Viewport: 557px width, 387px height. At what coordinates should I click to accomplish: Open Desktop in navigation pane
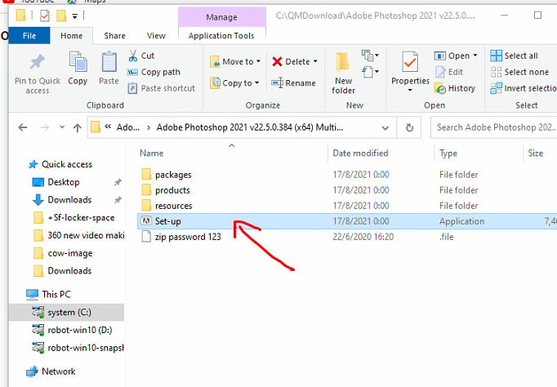point(64,182)
